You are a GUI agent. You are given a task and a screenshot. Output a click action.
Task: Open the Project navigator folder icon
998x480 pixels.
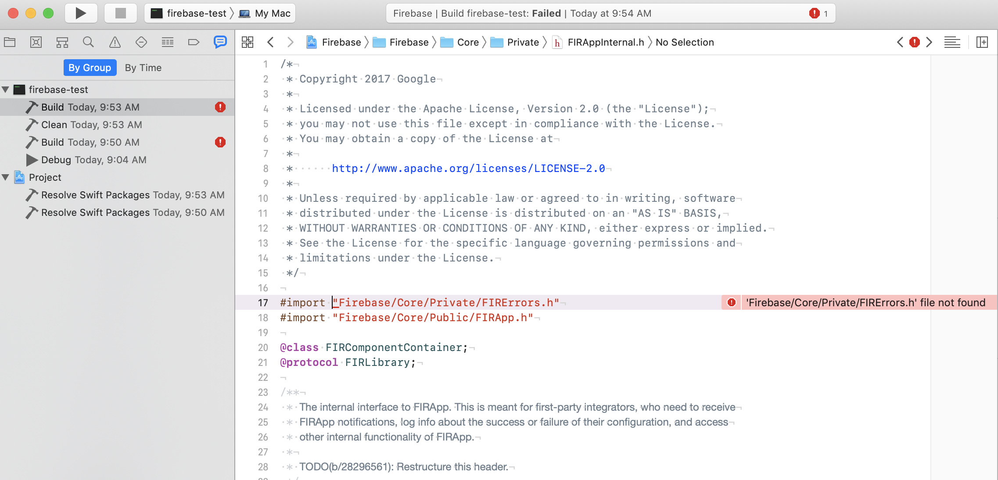10,42
